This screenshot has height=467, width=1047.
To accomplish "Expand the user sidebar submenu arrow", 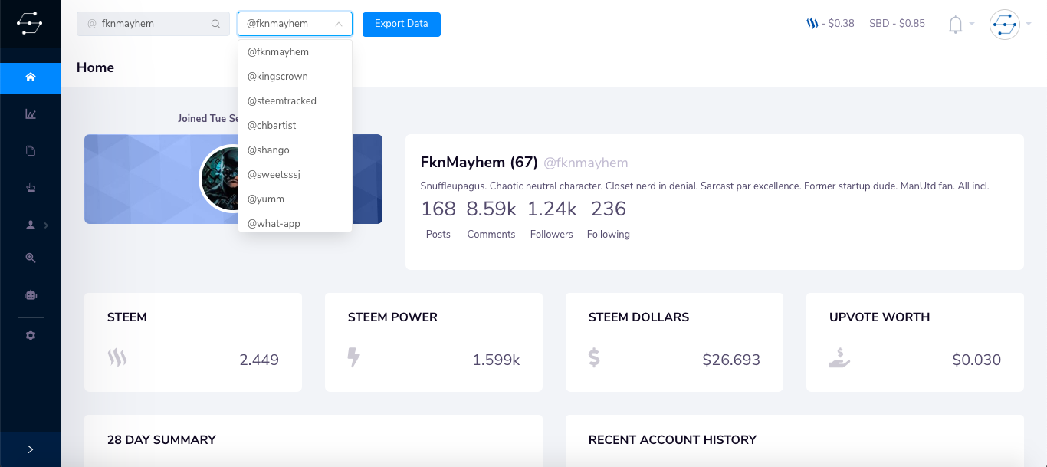I will (x=46, y=225).
